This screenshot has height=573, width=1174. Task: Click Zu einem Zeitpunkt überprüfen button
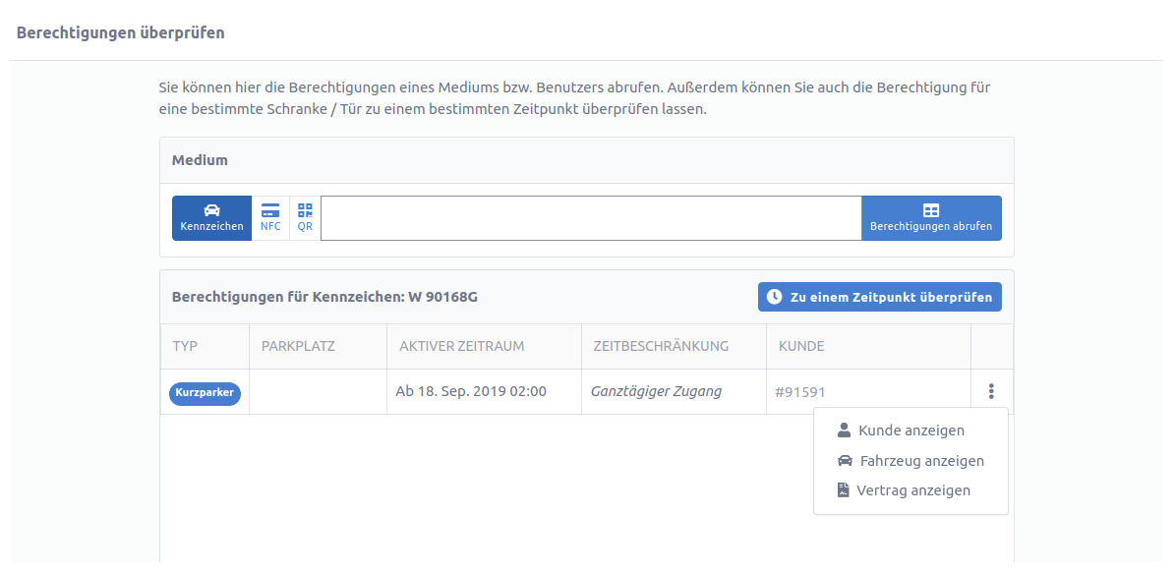pyautogui.click(x=880, y=297)
